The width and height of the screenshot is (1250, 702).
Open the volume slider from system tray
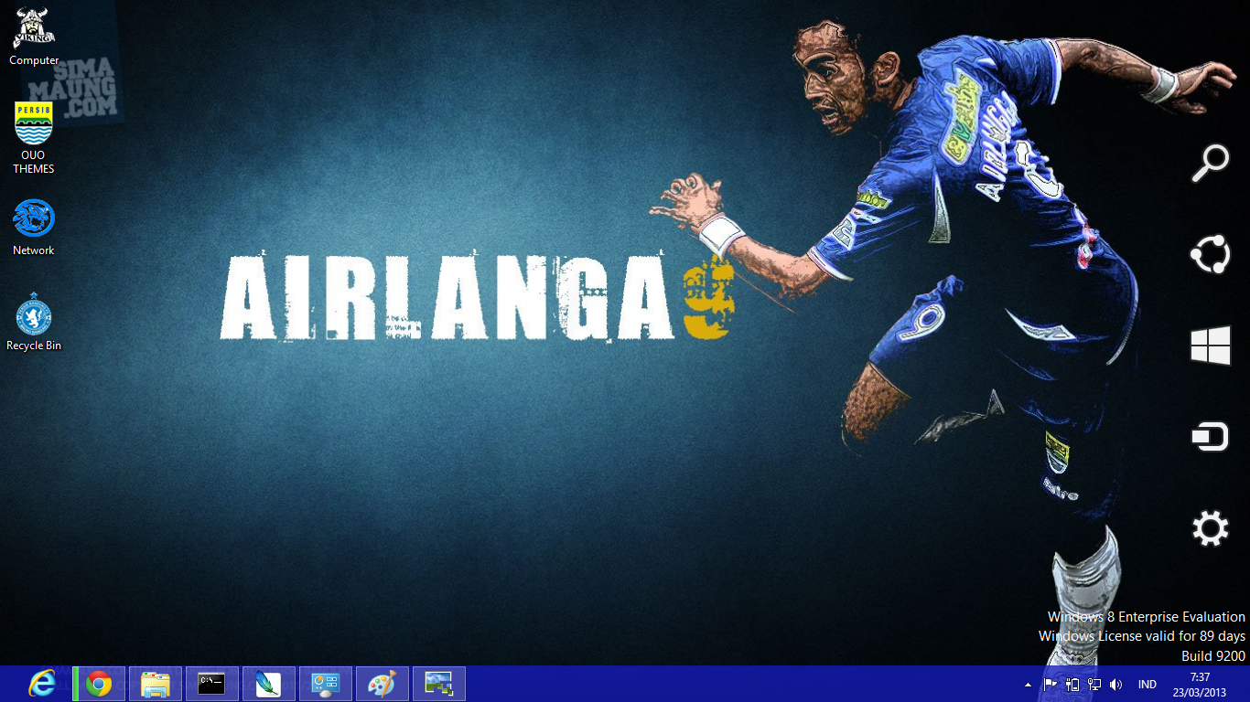(x=1116, y=683)
